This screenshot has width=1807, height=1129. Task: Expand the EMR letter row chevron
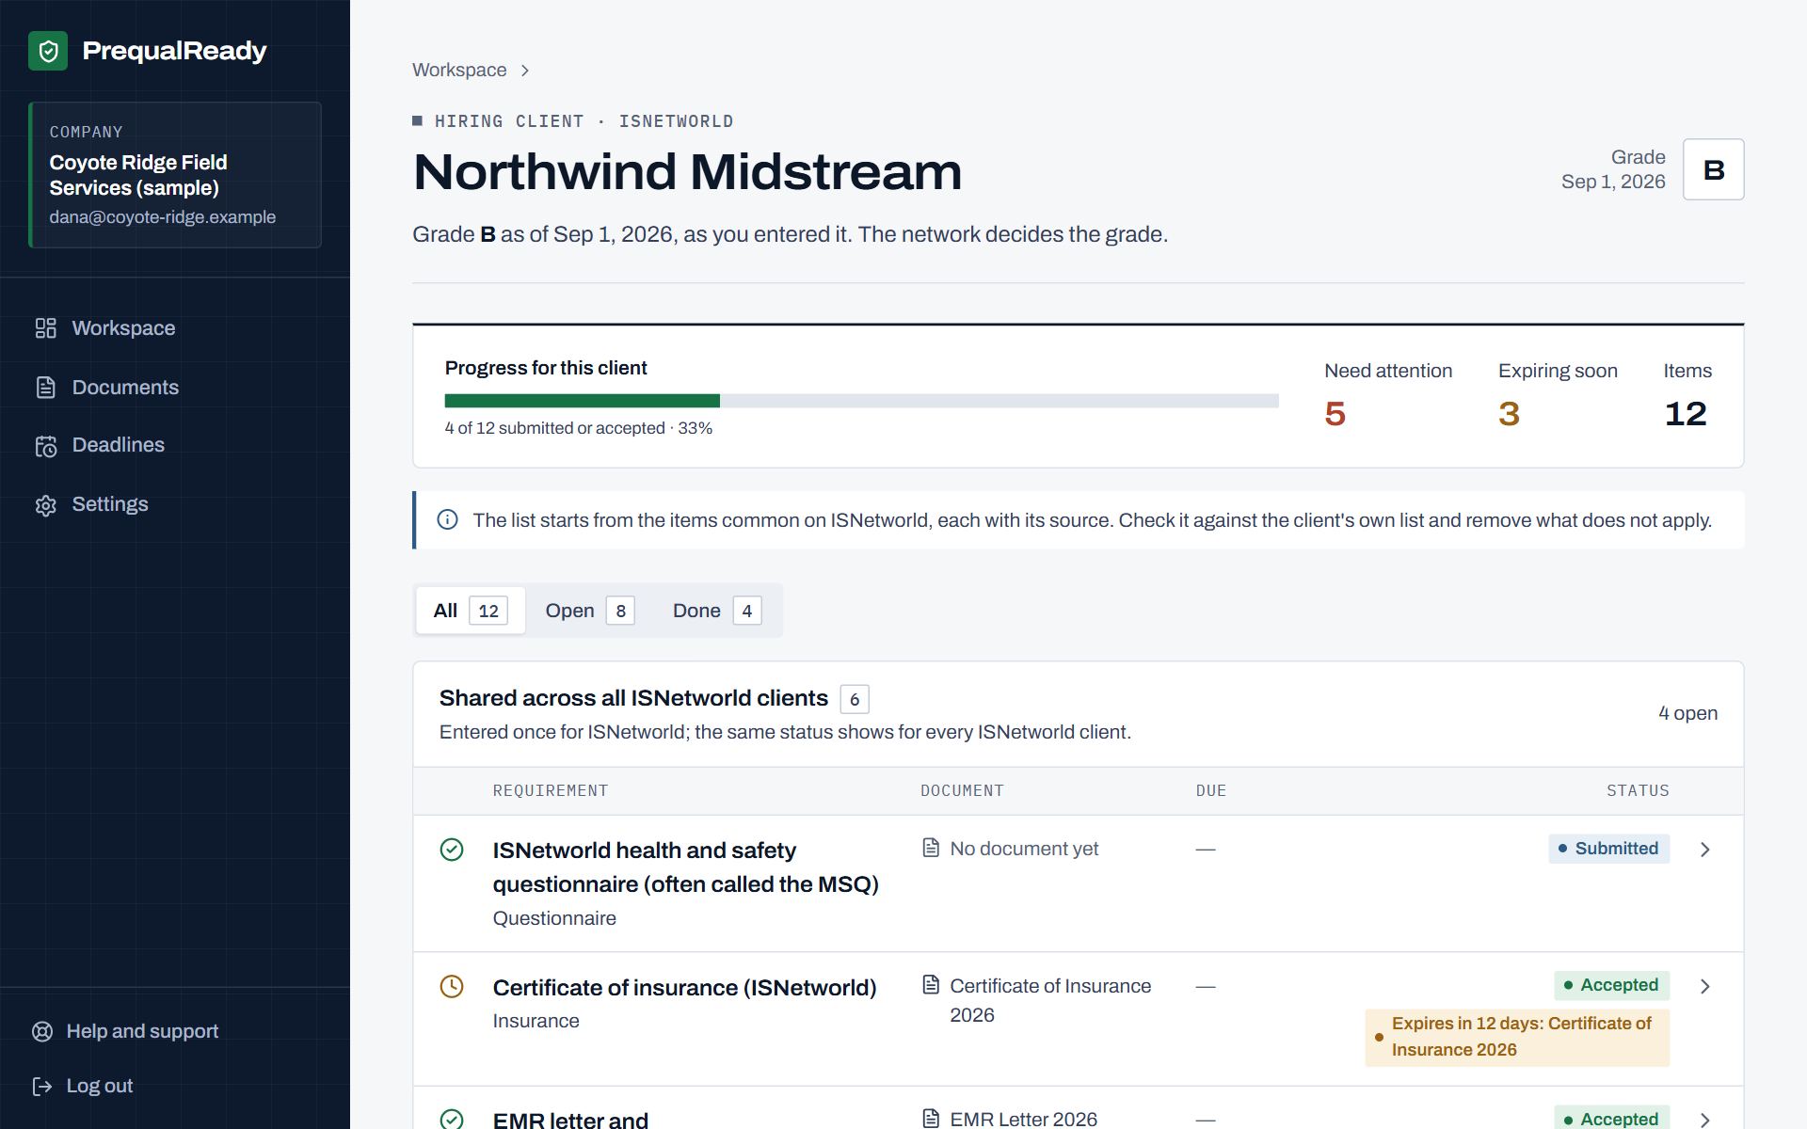1705,1120
